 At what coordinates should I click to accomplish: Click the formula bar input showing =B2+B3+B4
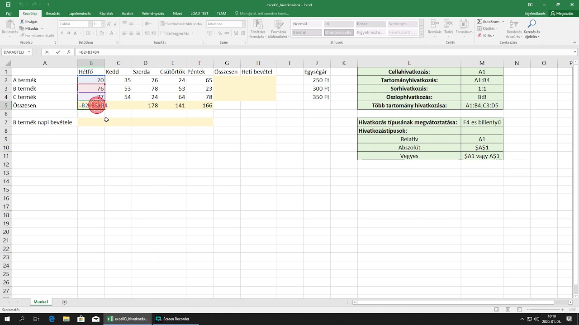click(323, 52)
